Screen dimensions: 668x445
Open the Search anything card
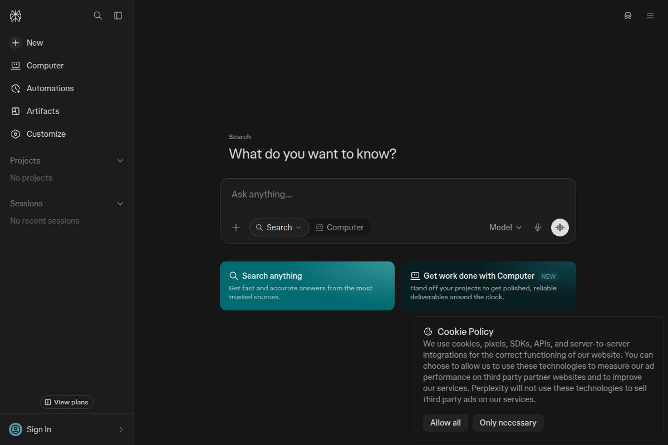point(307,286)
